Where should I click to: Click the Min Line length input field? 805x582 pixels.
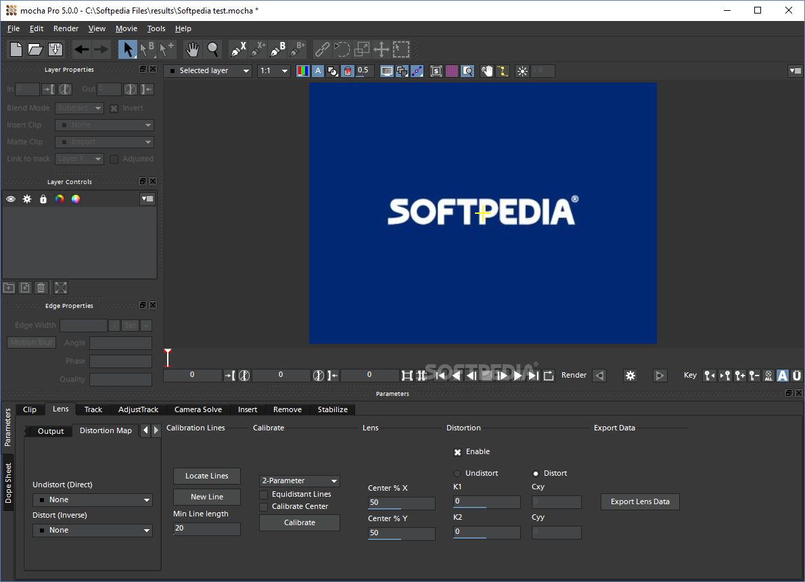point(207,529)
